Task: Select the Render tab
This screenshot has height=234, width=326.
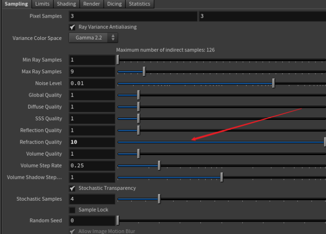Action: click(91, 4)
